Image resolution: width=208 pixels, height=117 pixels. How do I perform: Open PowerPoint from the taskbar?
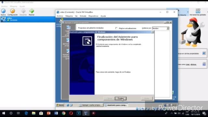pyautogui.click(x=48, y=113)
